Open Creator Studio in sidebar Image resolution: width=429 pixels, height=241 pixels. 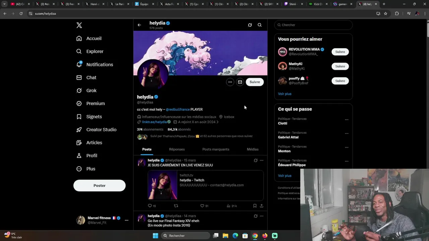[x=96, y=130]
